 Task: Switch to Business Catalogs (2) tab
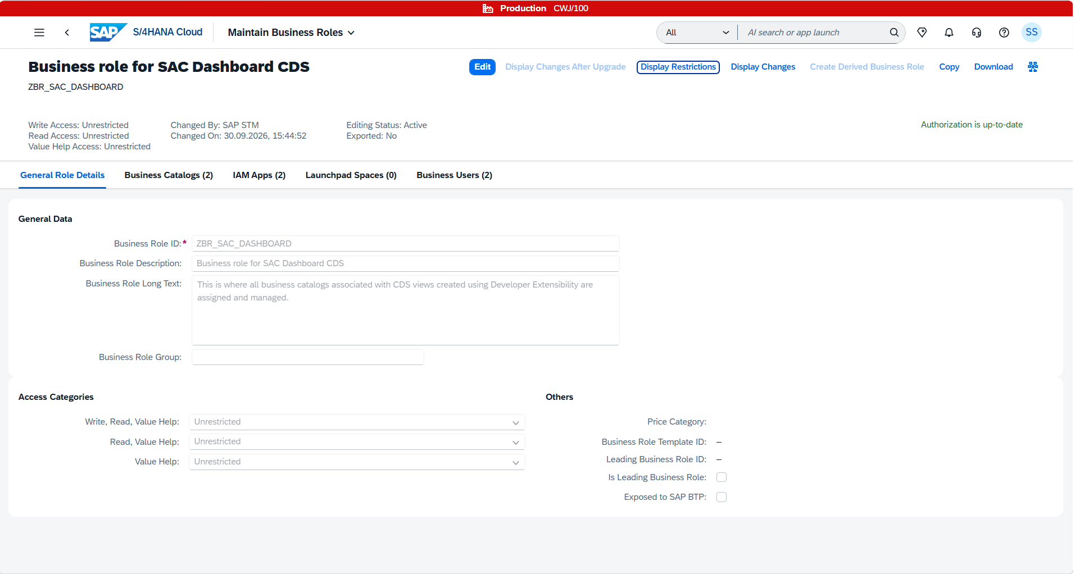pyautogui.click(x=169, y=175)
